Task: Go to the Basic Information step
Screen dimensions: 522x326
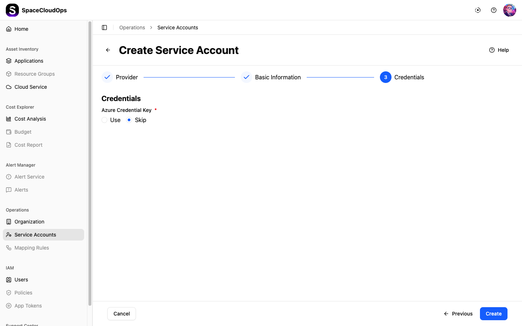Action: click(271, 77)
